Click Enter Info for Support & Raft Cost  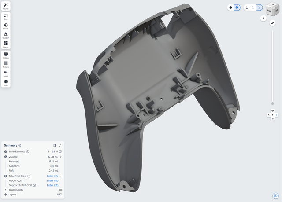coord(52,185)
